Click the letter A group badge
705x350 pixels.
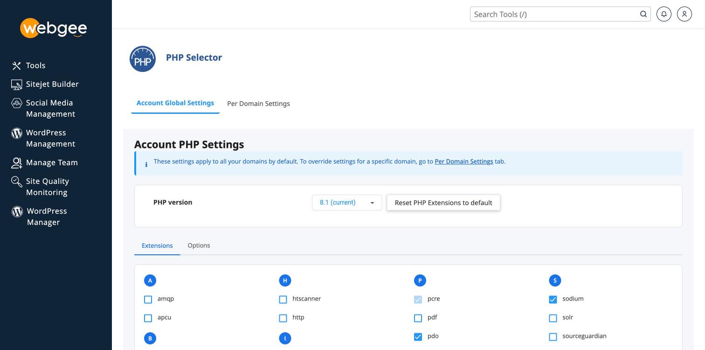tap(150, 280)
